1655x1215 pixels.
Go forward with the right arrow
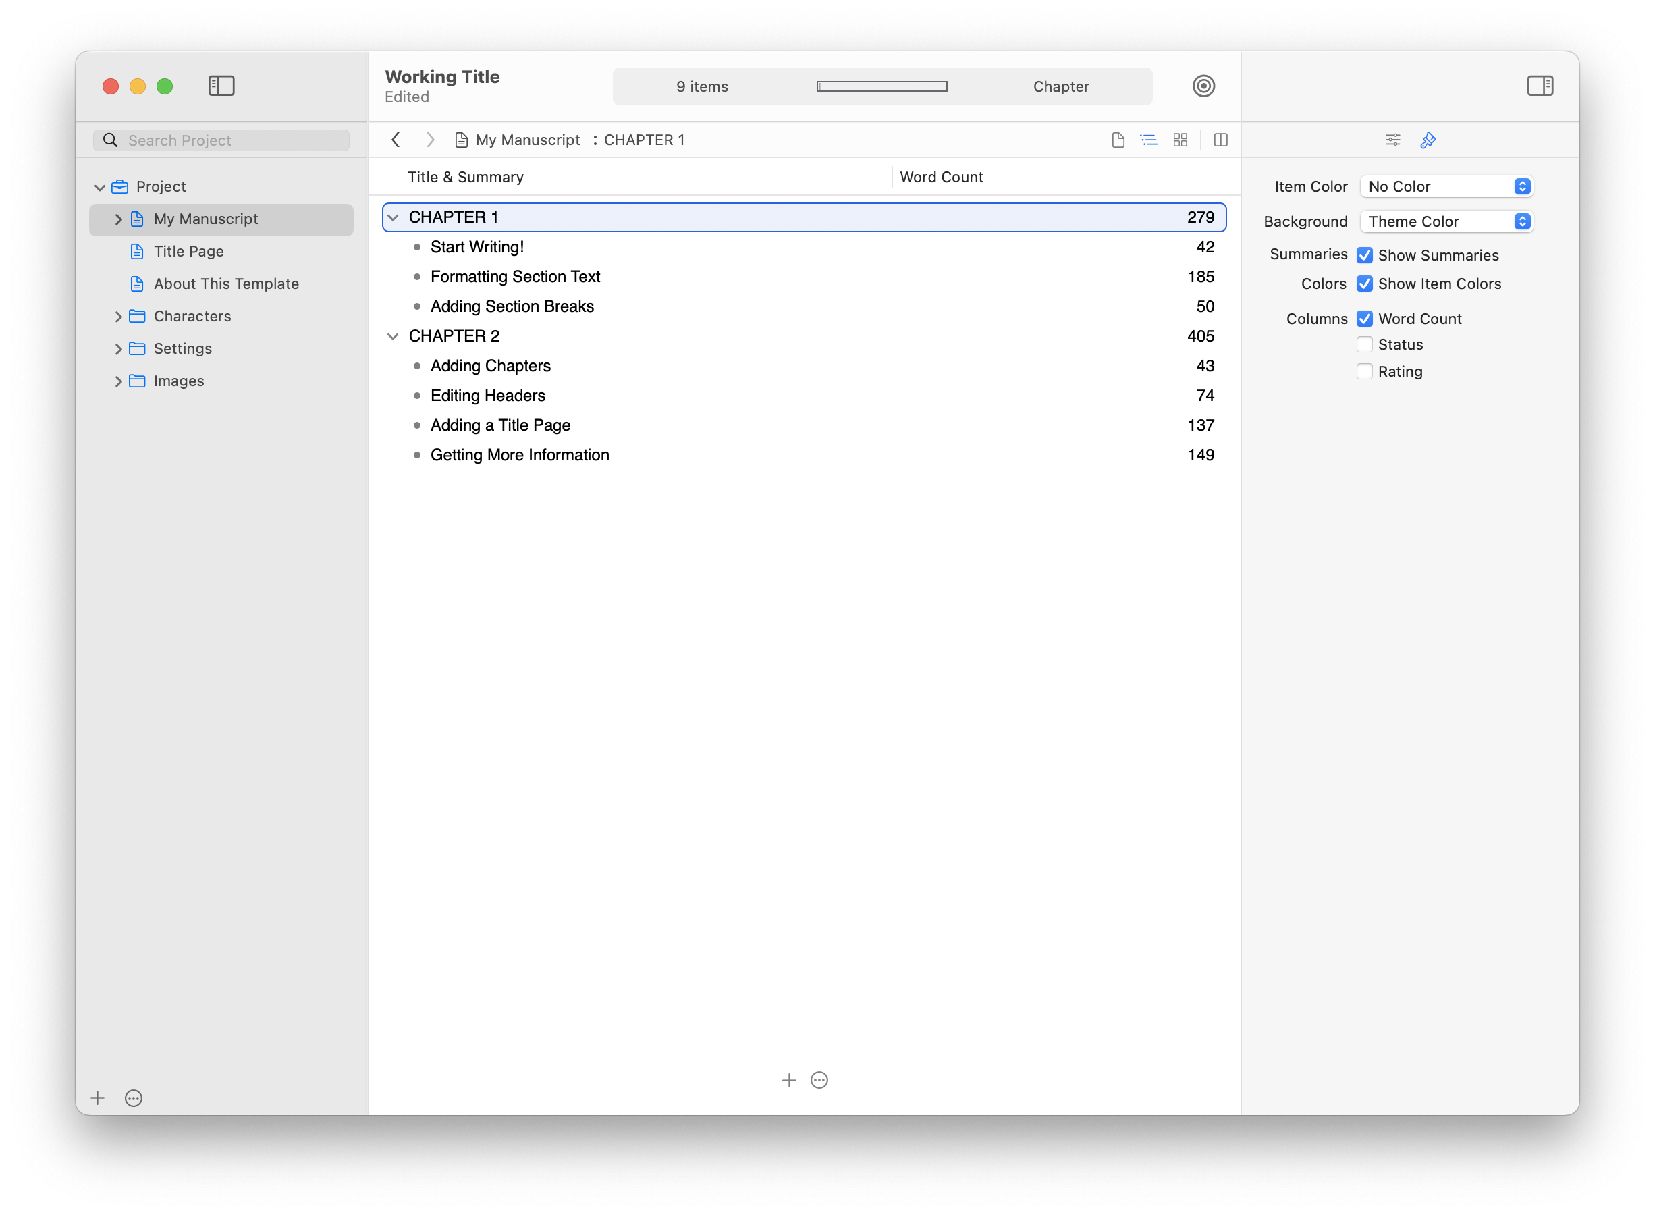point(430,140)
